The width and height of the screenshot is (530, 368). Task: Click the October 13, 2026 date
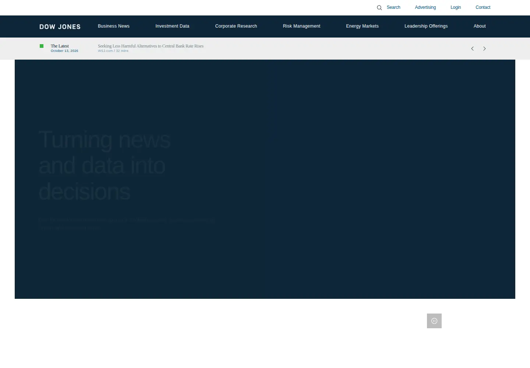(64, 51)
